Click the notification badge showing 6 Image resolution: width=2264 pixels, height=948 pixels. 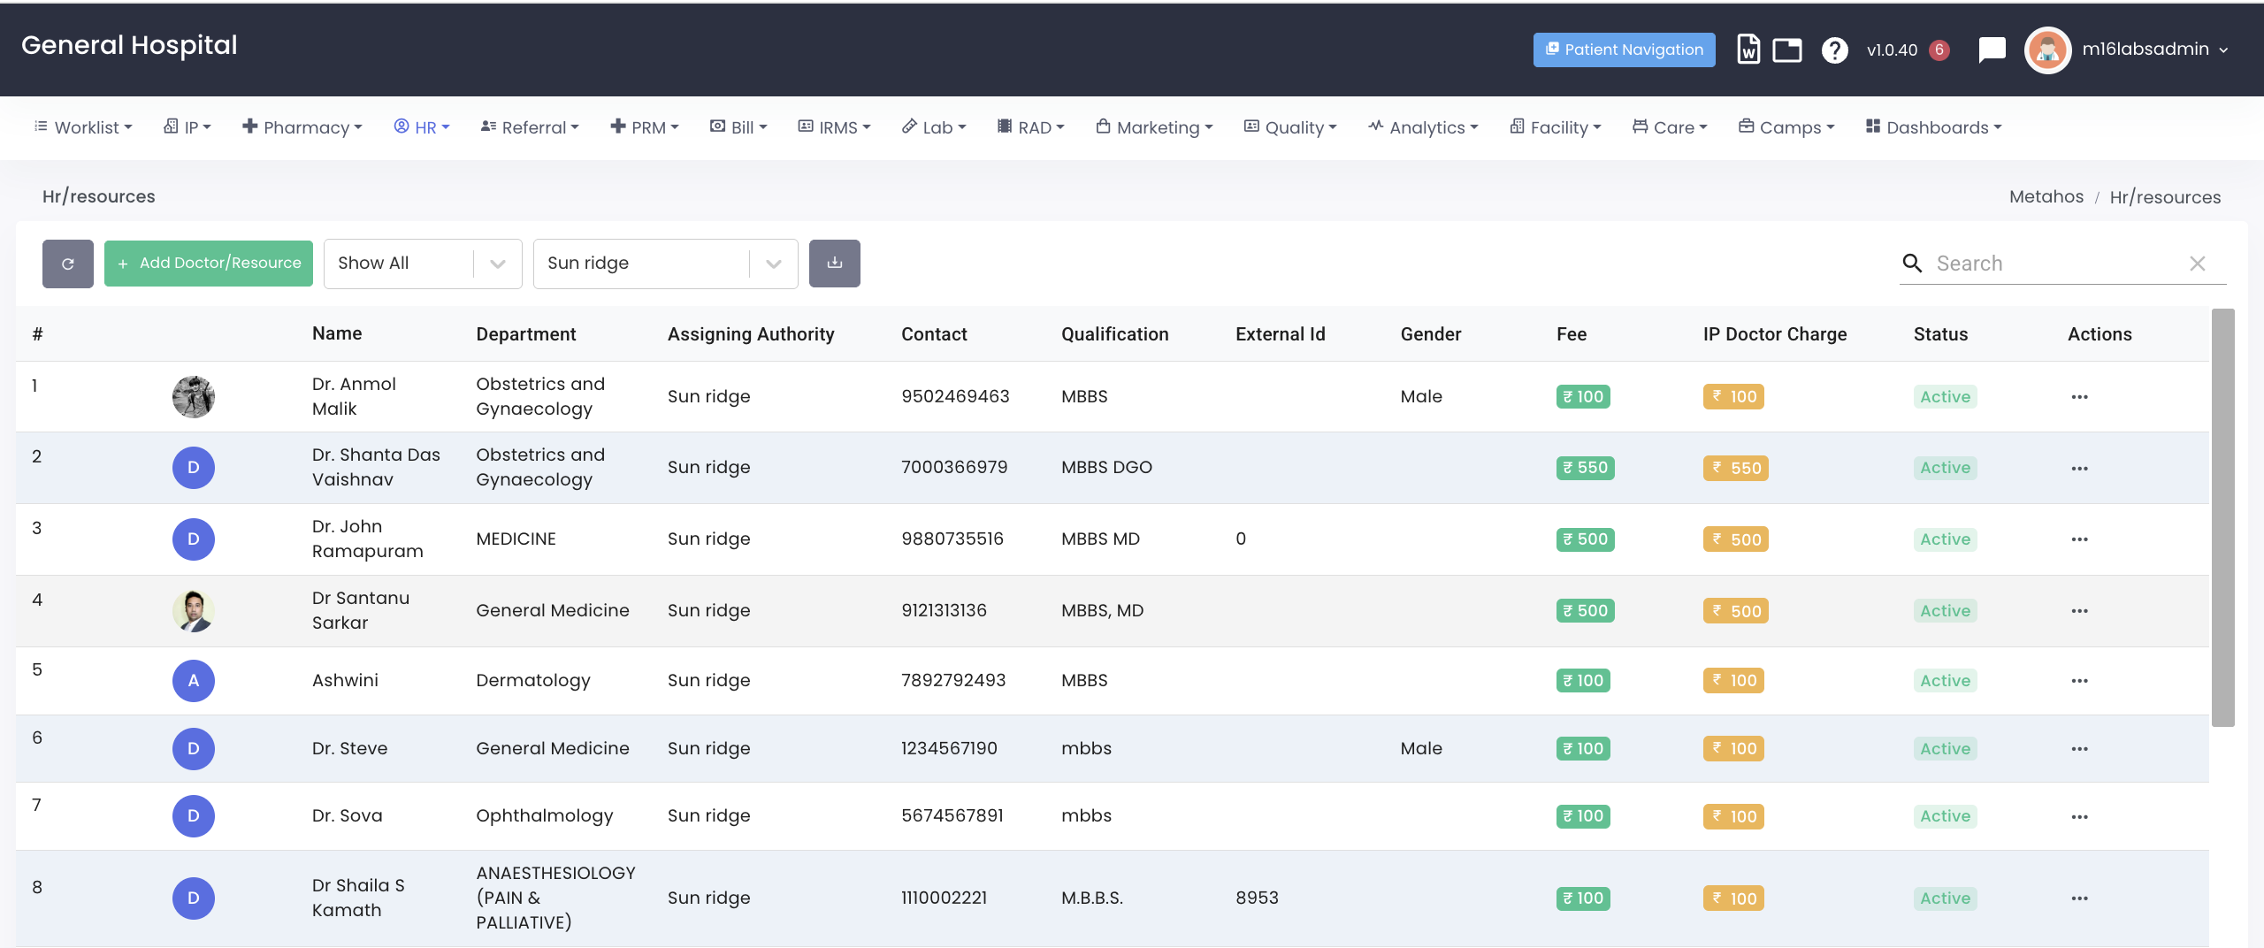1939,50
